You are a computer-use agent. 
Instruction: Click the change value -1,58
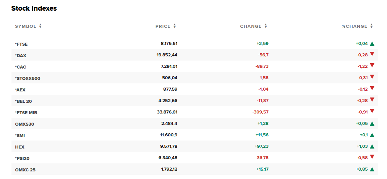point(263,78)
